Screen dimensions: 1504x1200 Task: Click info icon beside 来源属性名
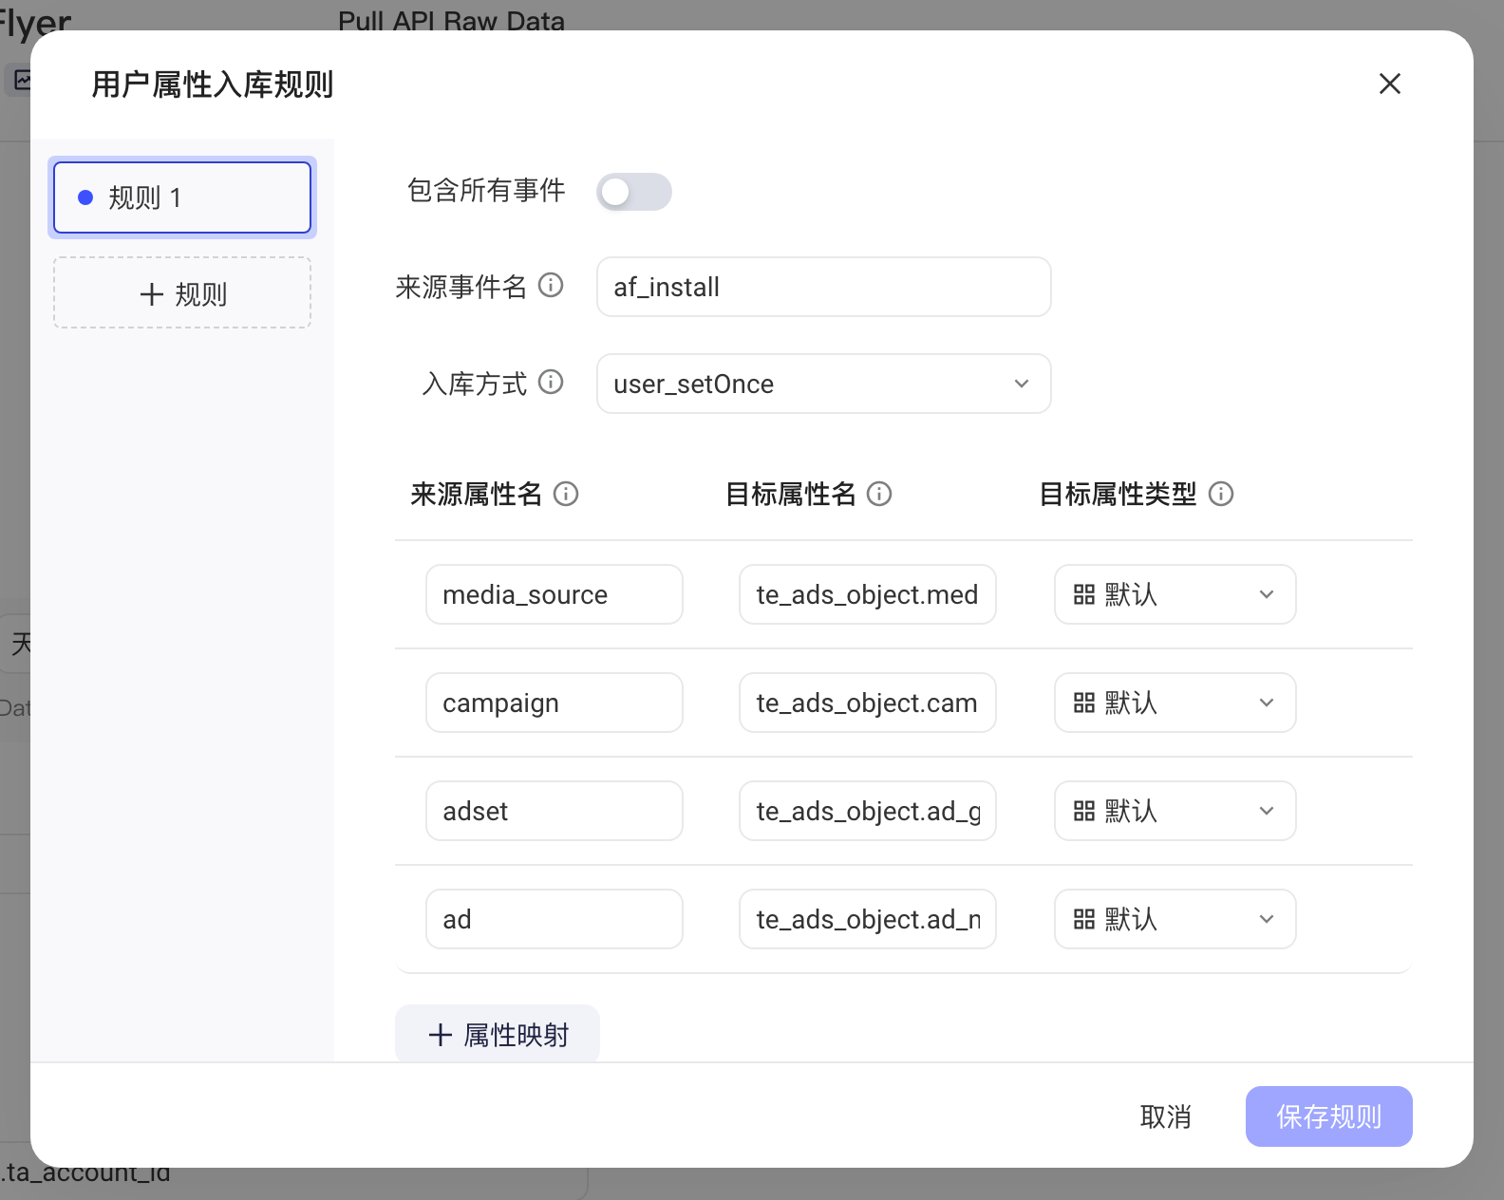pyautogui.click(x=566, y=494)
